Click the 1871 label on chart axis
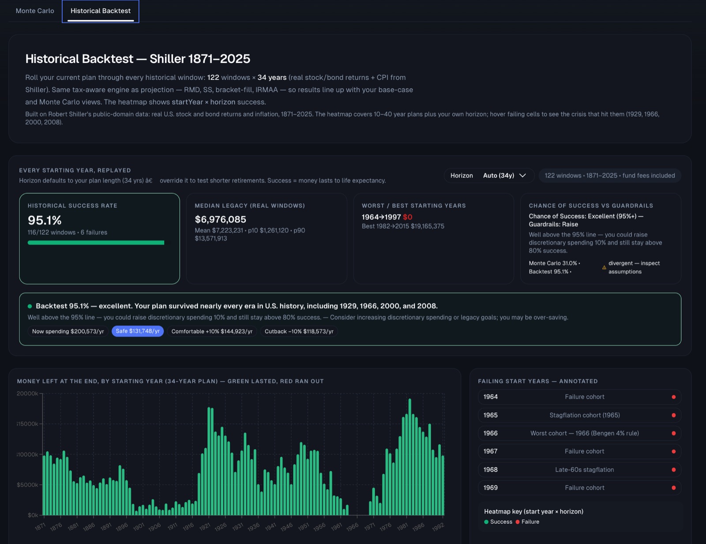Viewport: 706px width, 544px height. point(40,527)
